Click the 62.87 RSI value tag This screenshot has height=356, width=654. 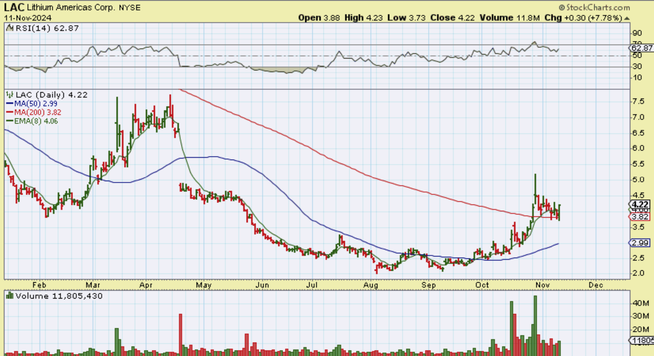[641, 48]
